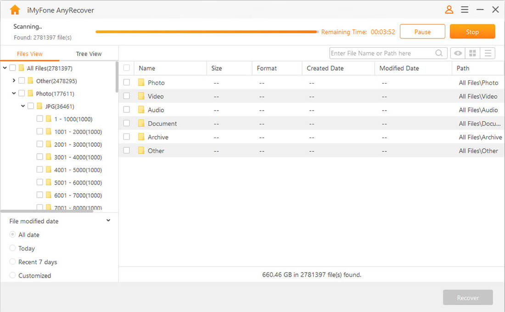Image resolution: width=505 pixels, height=312 pixels.
Task: Check the Video row checkbox
Action: pyautogui.click(x=126, y=96)
